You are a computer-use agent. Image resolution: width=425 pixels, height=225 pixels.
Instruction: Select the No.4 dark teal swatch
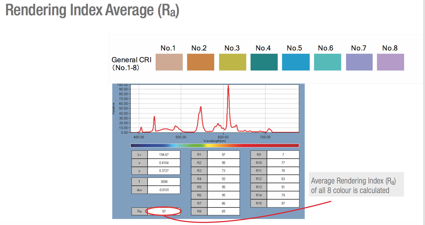pyautogui.click(x=264, y=62)
